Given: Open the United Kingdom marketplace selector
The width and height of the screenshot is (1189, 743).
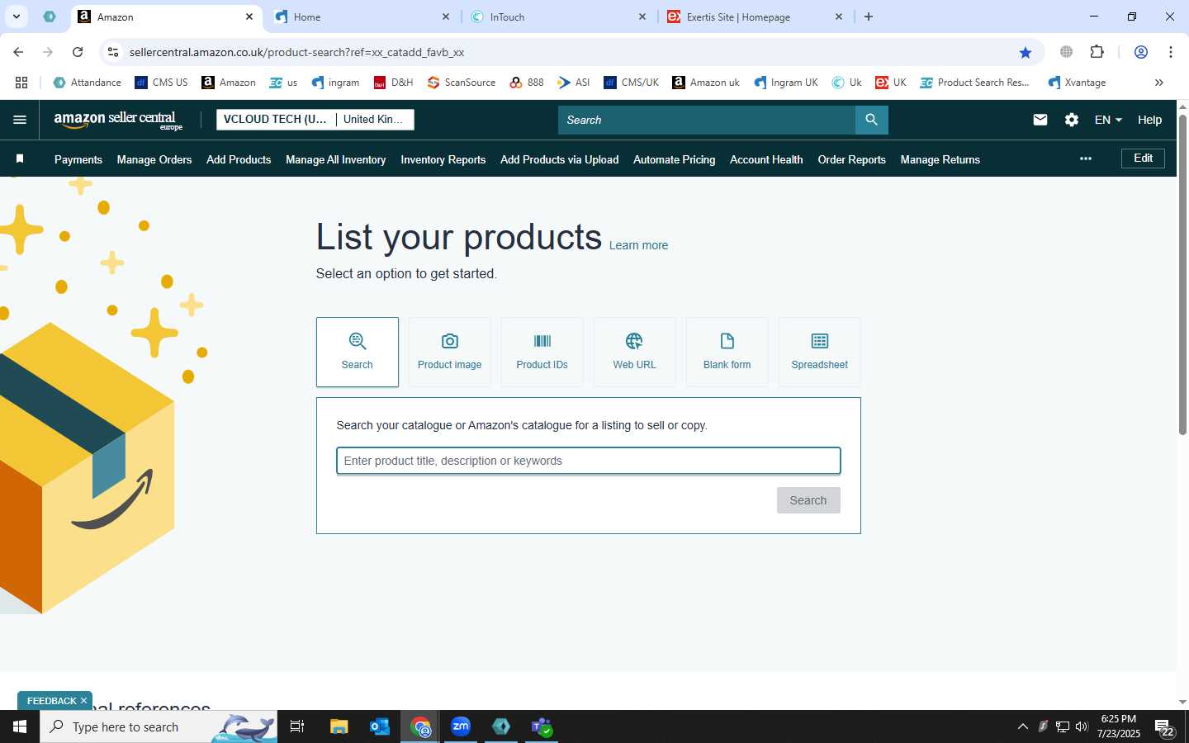Looking at the screenshot, I should coord(374,119).
